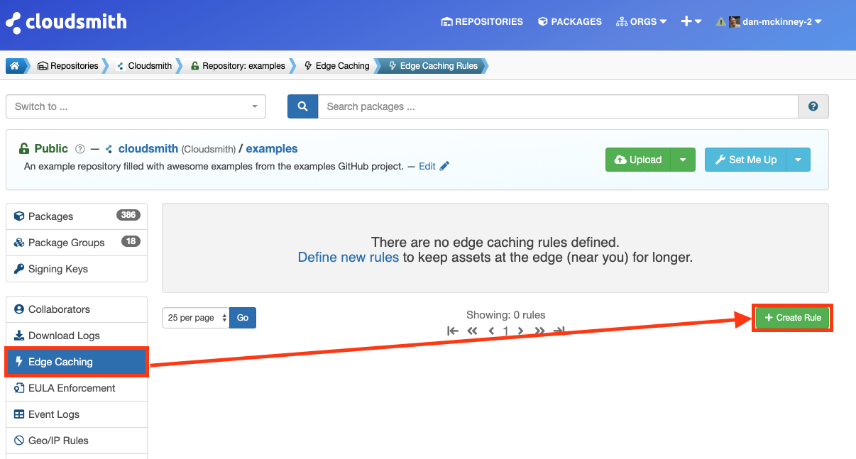Open Cloudsmith breadcrumb
Image resolution: width=856 pixels, height=459 pixels.
click(144, 66)
